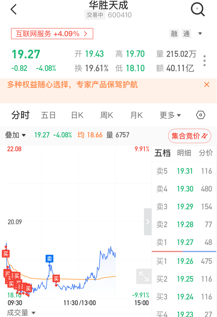This screenshot has height=317, width=217.
Task: Tap the green -9.91% lower limit label
Action: click(141, 295)
